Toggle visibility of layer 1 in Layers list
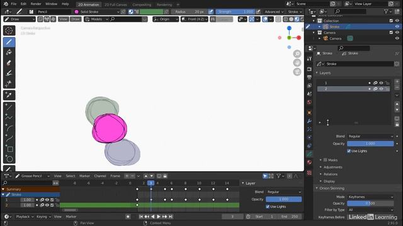The width and height of the screenshot is (403, 226). pyautogui.click(x=381, y=83)
